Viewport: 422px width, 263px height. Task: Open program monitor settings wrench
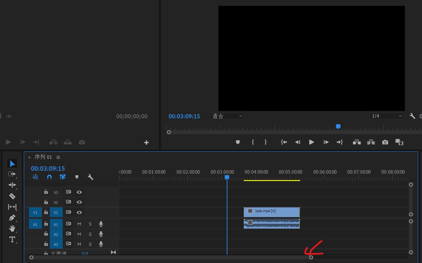412,116
